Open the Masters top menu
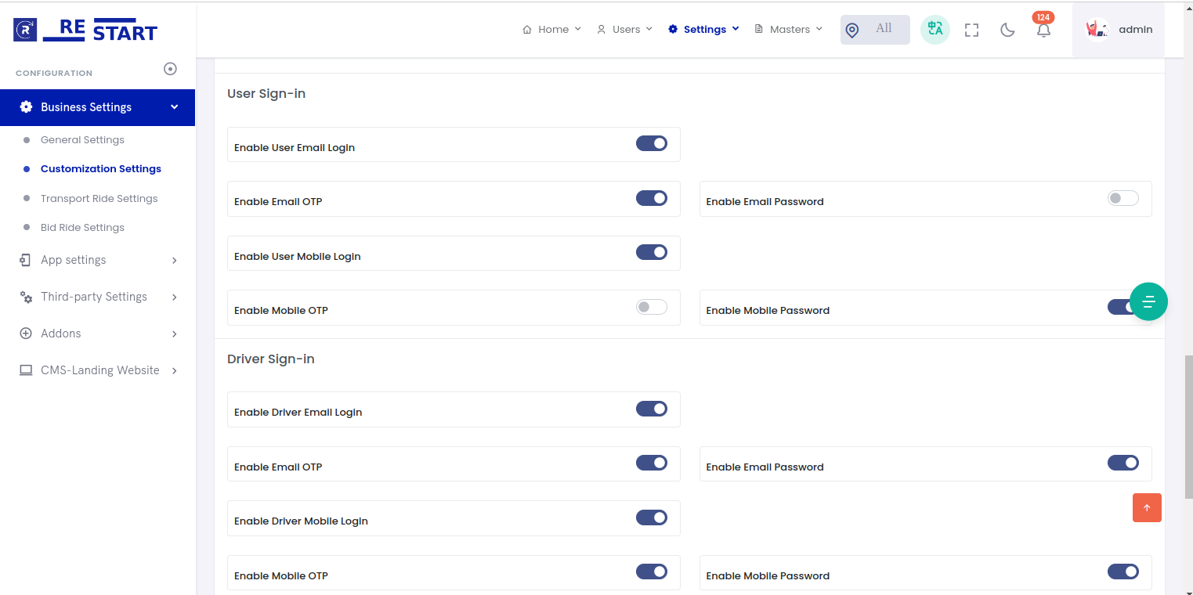This screenshot has width=1193, height=595. (789, 30)
